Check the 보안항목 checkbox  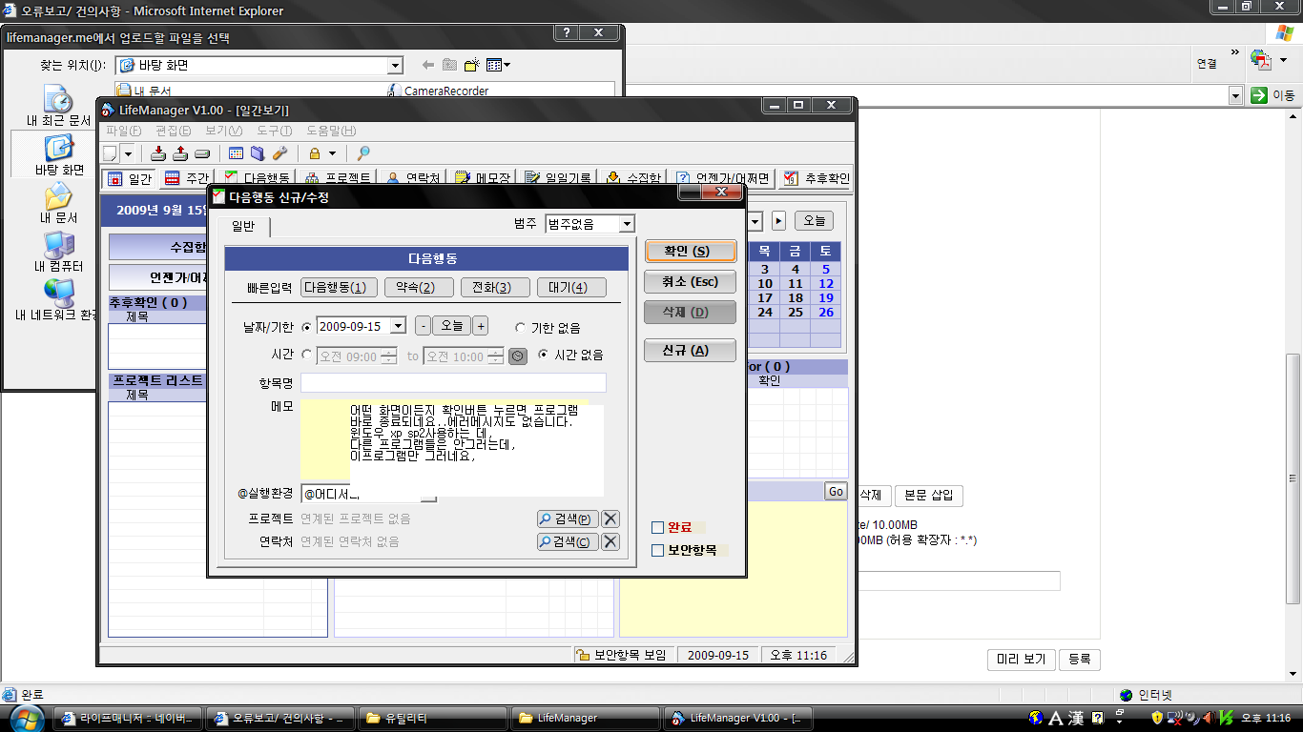click(x=657, y=550)
